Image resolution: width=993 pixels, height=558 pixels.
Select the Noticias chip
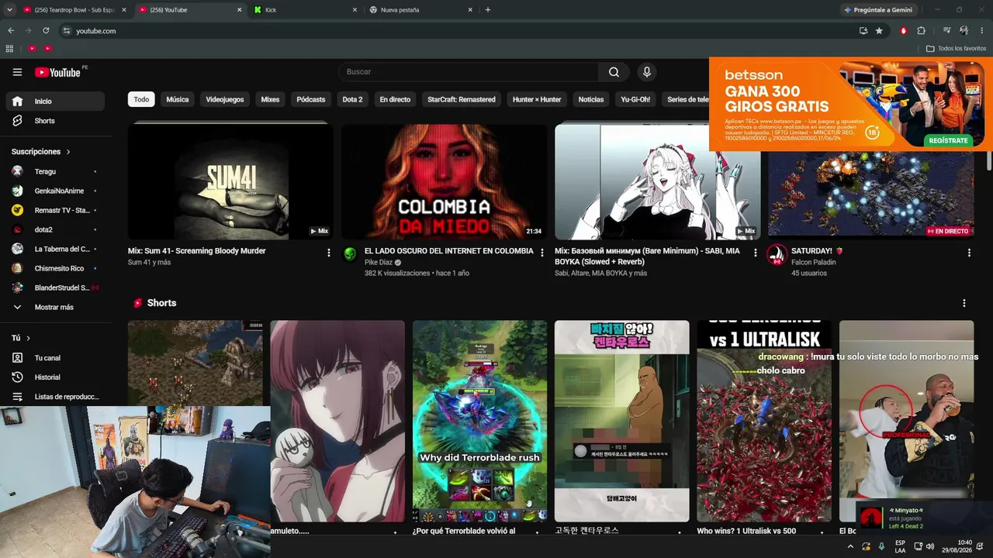pos(591,99)
